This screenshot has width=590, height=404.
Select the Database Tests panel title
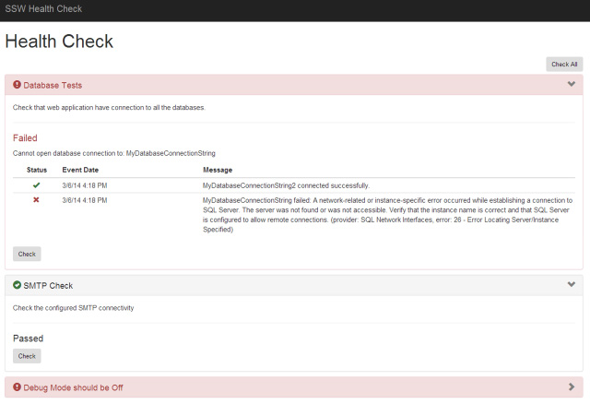53,85
